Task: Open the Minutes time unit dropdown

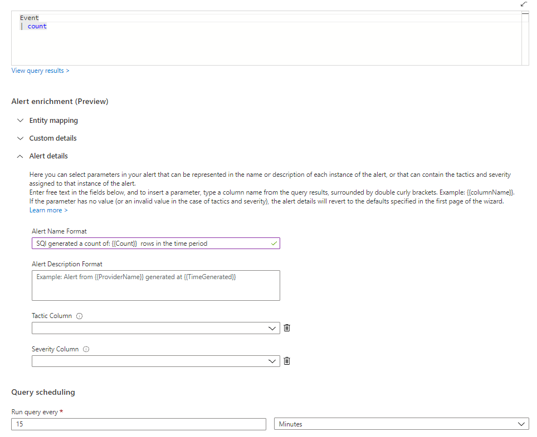Action: 402,424
